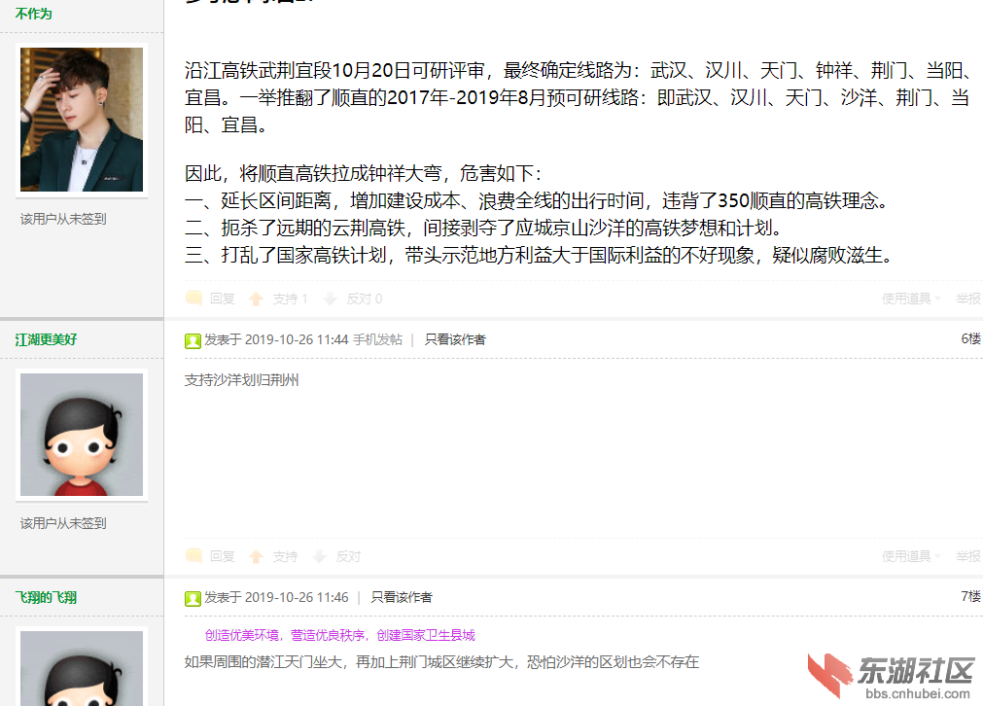The image size is (983, 706).
Task: Open the 江湖更美好 user profile link
Action: 46,339
